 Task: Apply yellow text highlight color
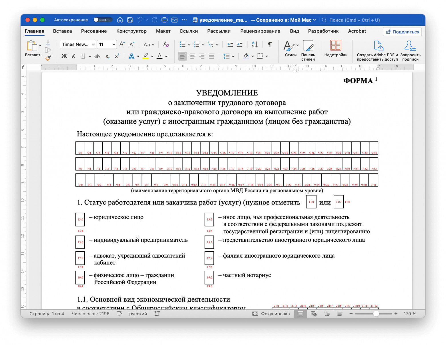click(146, 56)
